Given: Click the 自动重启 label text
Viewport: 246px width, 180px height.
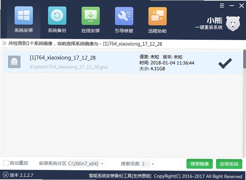Looking at the screenshot, I should click(19, 163).
